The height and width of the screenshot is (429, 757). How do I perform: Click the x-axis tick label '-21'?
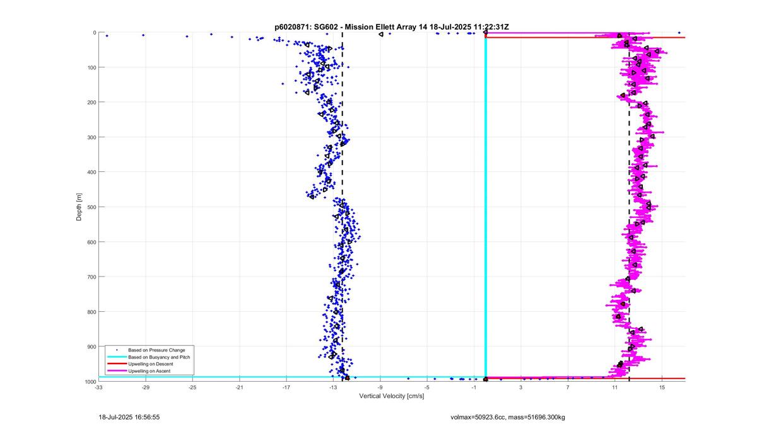(239, 388)
